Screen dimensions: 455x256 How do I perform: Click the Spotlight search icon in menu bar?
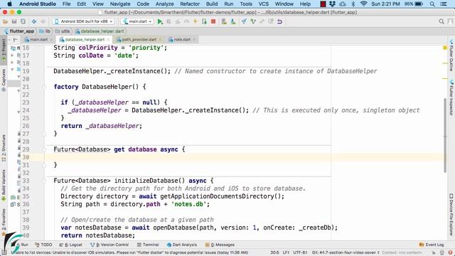(x=432, y=4)
